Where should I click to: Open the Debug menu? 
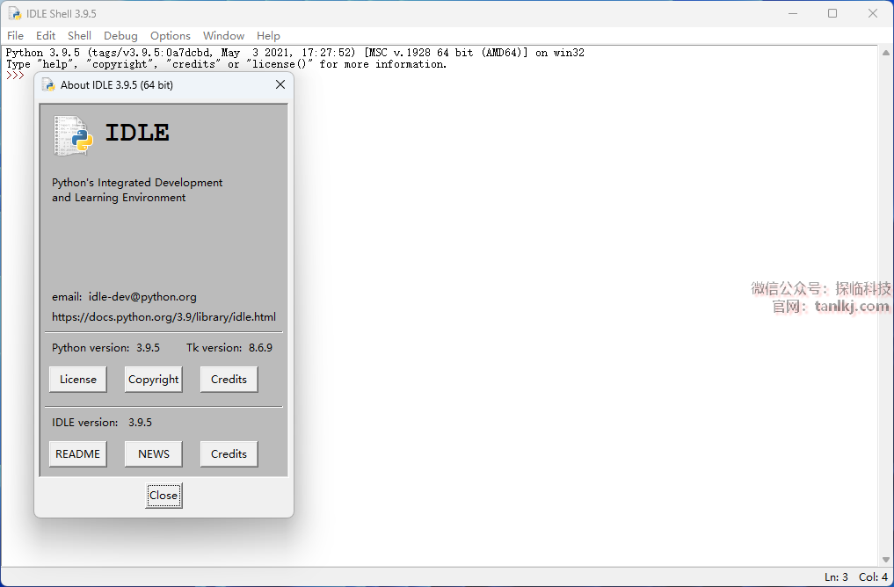pos(120,36)
